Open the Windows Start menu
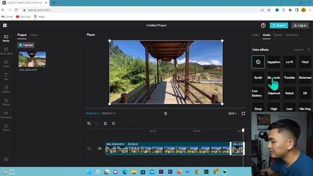The width and height of the screenshot is (313, 176). (89, 172)
